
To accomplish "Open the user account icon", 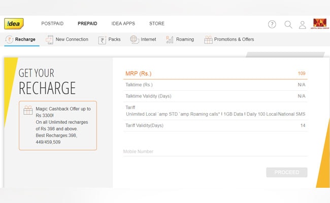I will tap(303, 25).
